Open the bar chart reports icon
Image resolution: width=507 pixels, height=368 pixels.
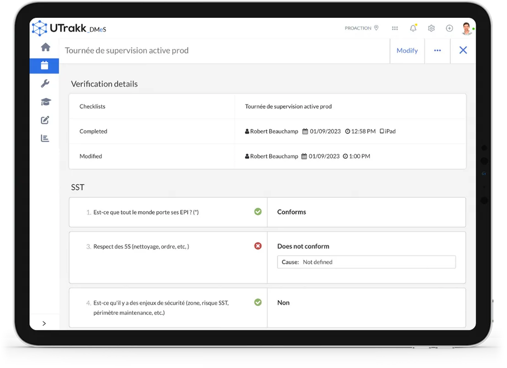(x=45, y=138)
